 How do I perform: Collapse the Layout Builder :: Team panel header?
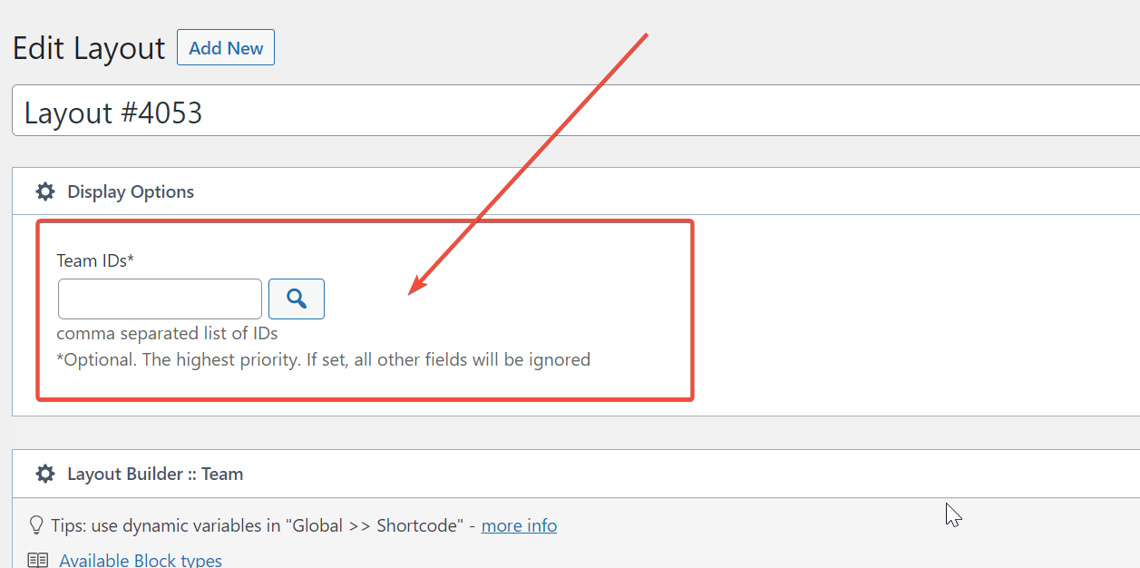pos(576,474)
